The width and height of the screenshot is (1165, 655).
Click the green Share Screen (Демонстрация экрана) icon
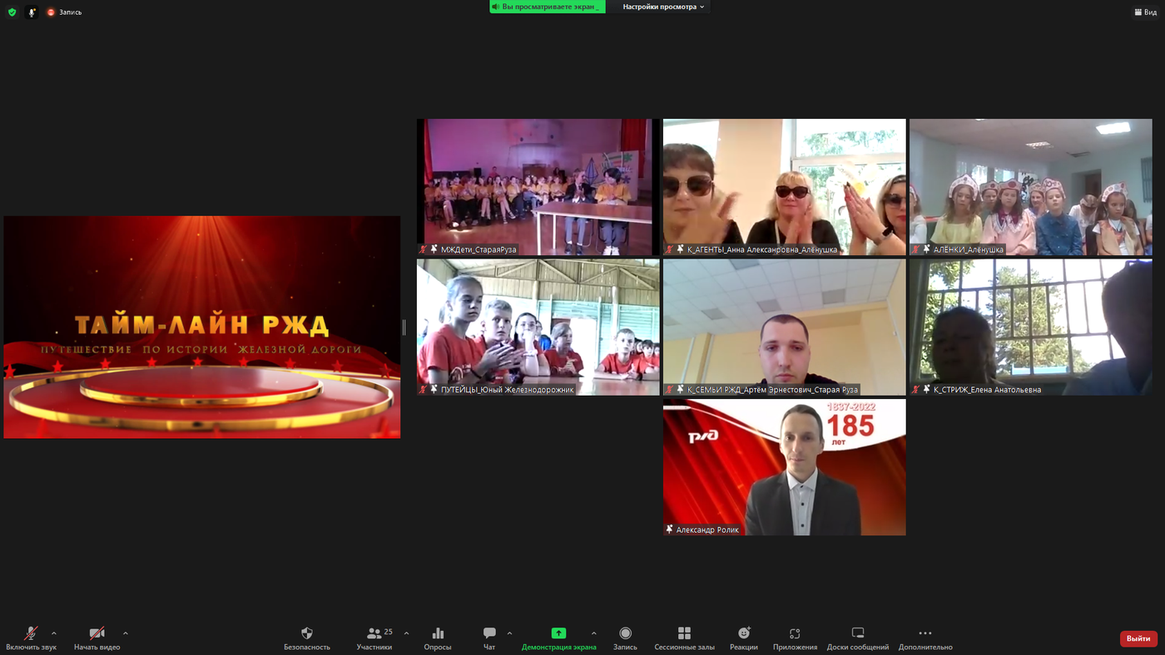tap(558, 634)
